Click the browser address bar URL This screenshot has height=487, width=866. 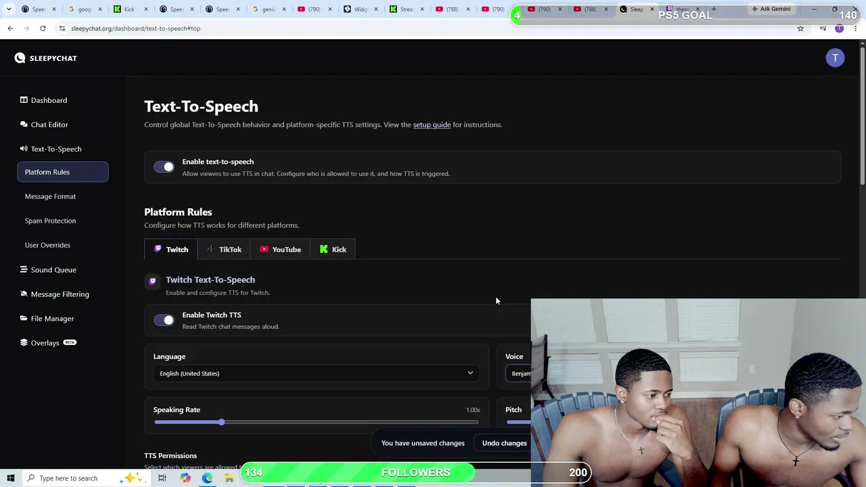click(135, 28)
